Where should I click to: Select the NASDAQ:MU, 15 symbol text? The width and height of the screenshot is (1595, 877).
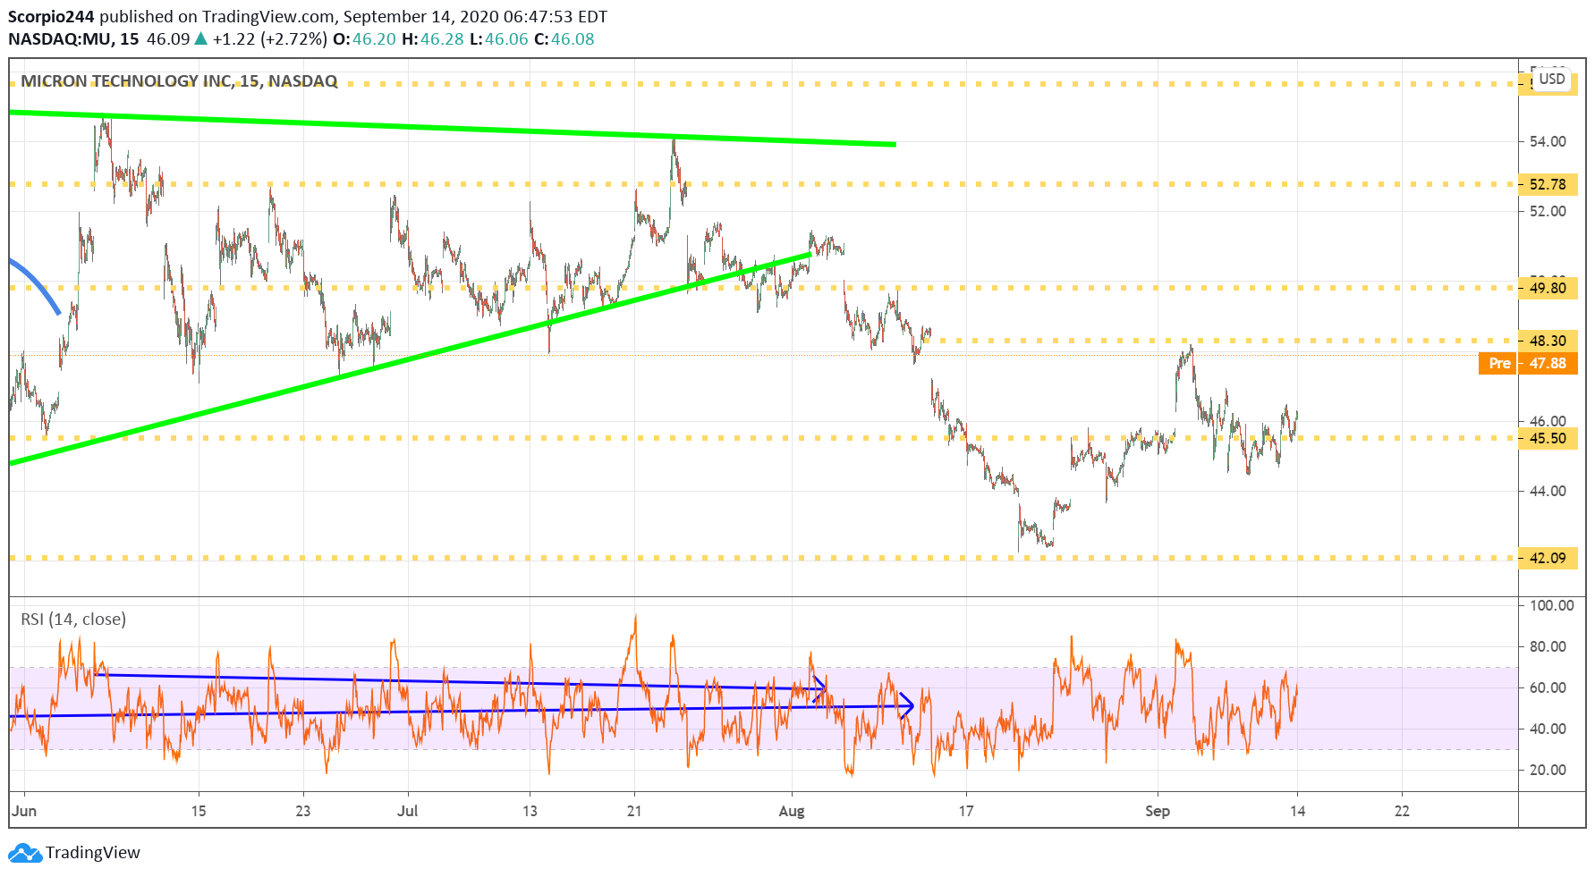(x=73, y=39)
